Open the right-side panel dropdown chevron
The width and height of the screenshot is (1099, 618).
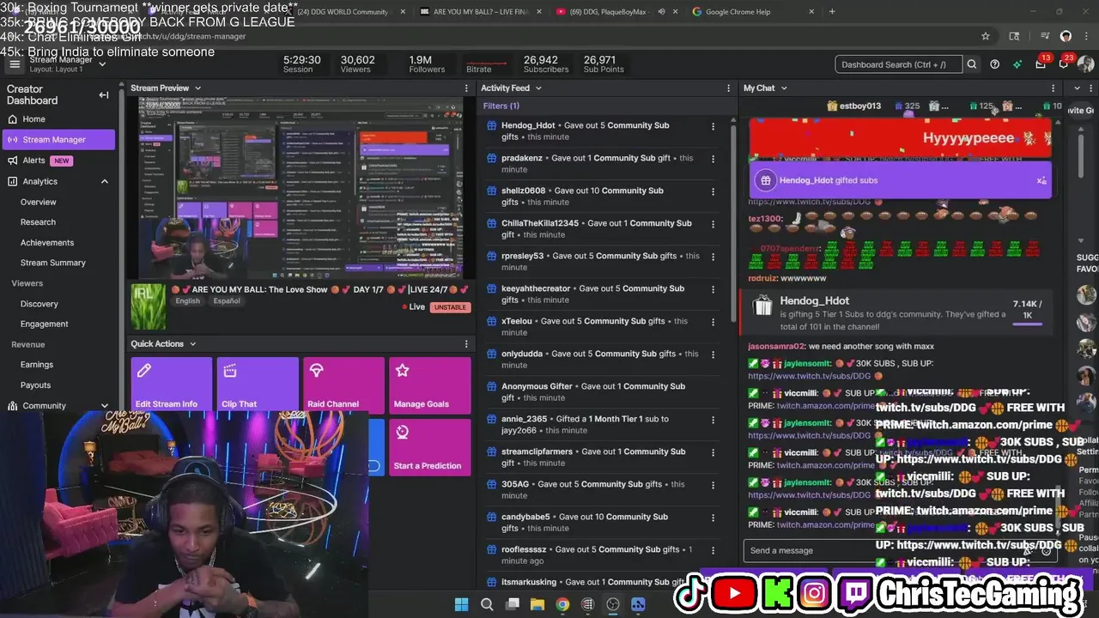point(1078,88)
